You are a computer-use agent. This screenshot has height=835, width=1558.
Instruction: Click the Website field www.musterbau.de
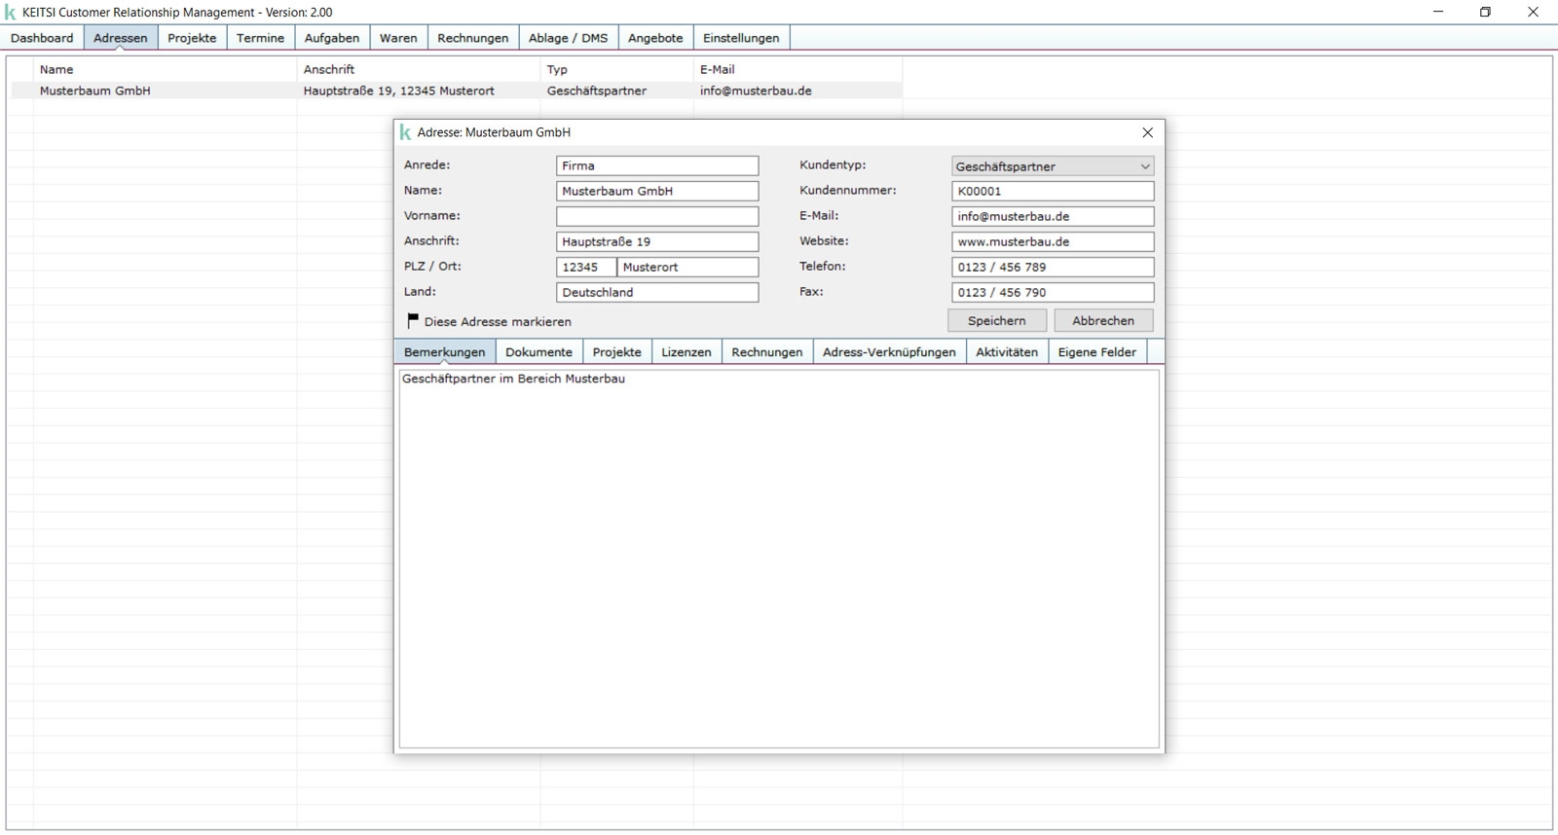[x=1053, y=241]
